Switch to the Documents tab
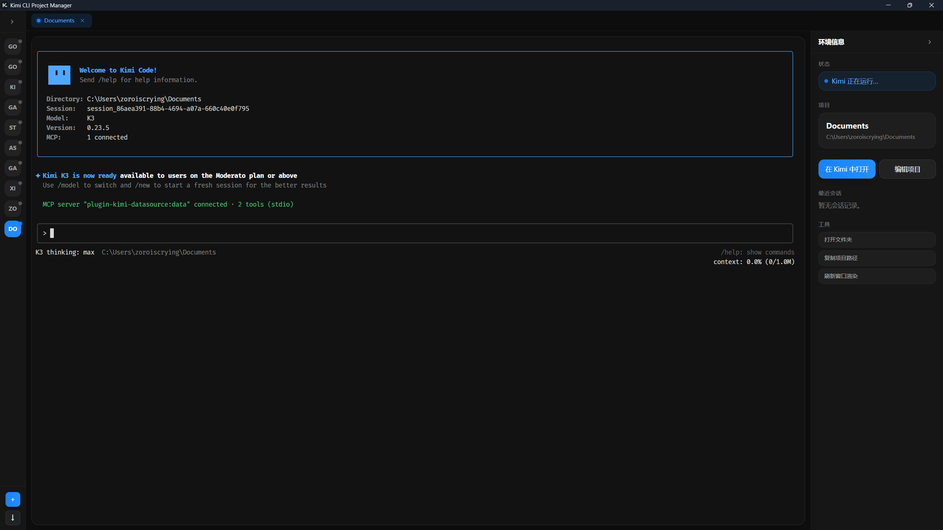This screenshot has width=943, height=530. (59, 21)
